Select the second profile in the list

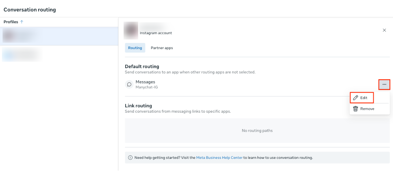tap(22, 54)
